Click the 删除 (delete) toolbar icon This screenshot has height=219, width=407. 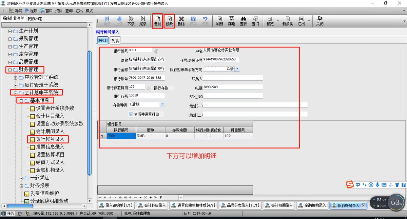[x=181, y=21]
